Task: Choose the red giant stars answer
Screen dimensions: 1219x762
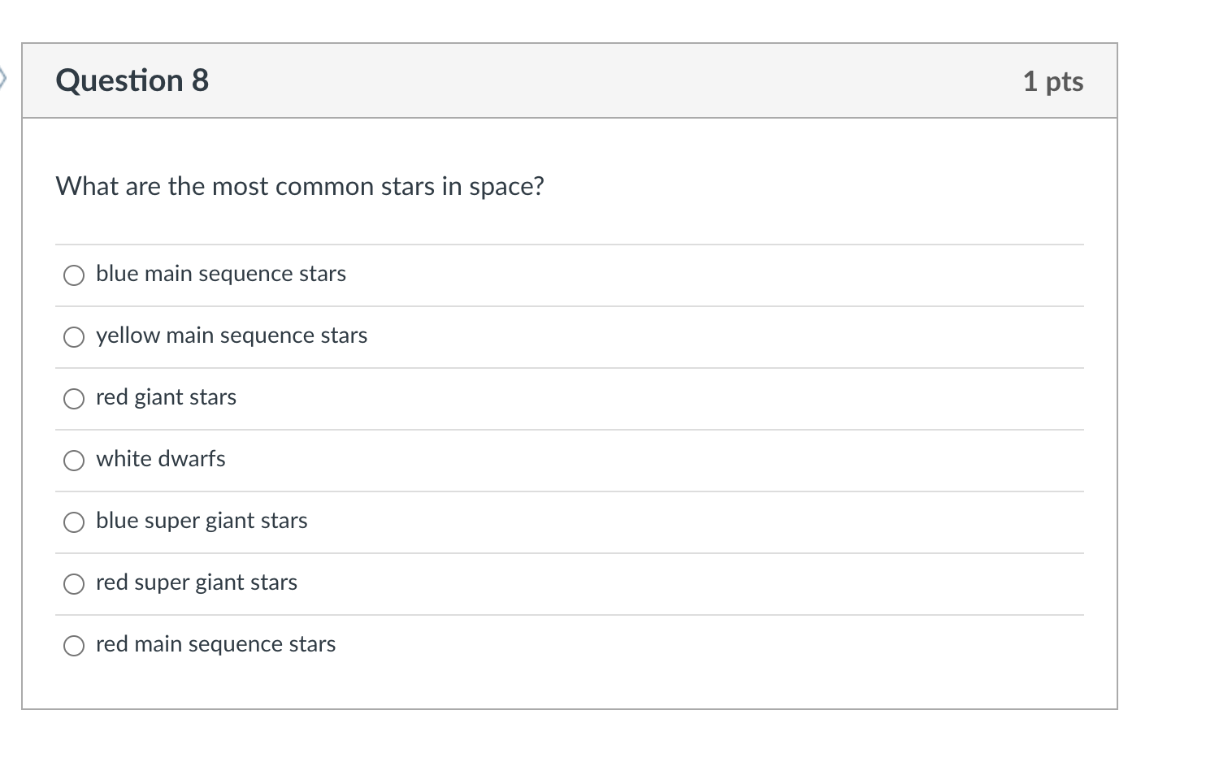Action: [74, 398]
